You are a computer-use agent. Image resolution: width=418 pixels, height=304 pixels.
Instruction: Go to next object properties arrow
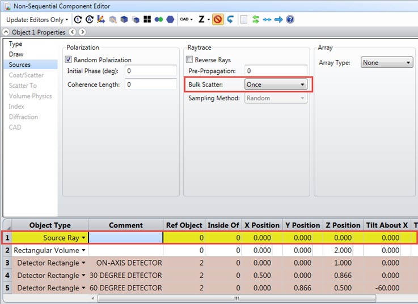pos(82,32)
